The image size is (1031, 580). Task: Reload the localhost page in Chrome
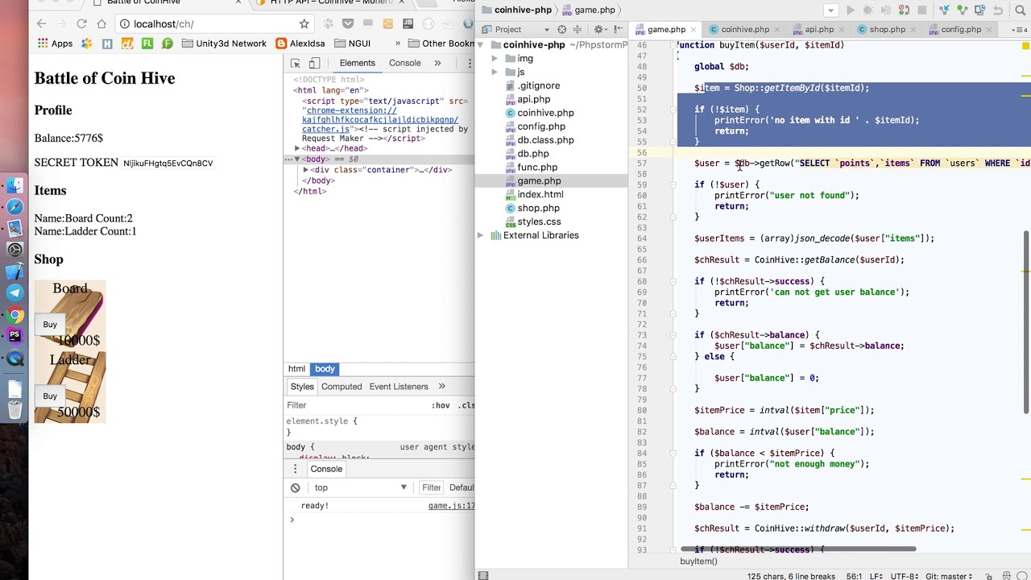point(81,24)
